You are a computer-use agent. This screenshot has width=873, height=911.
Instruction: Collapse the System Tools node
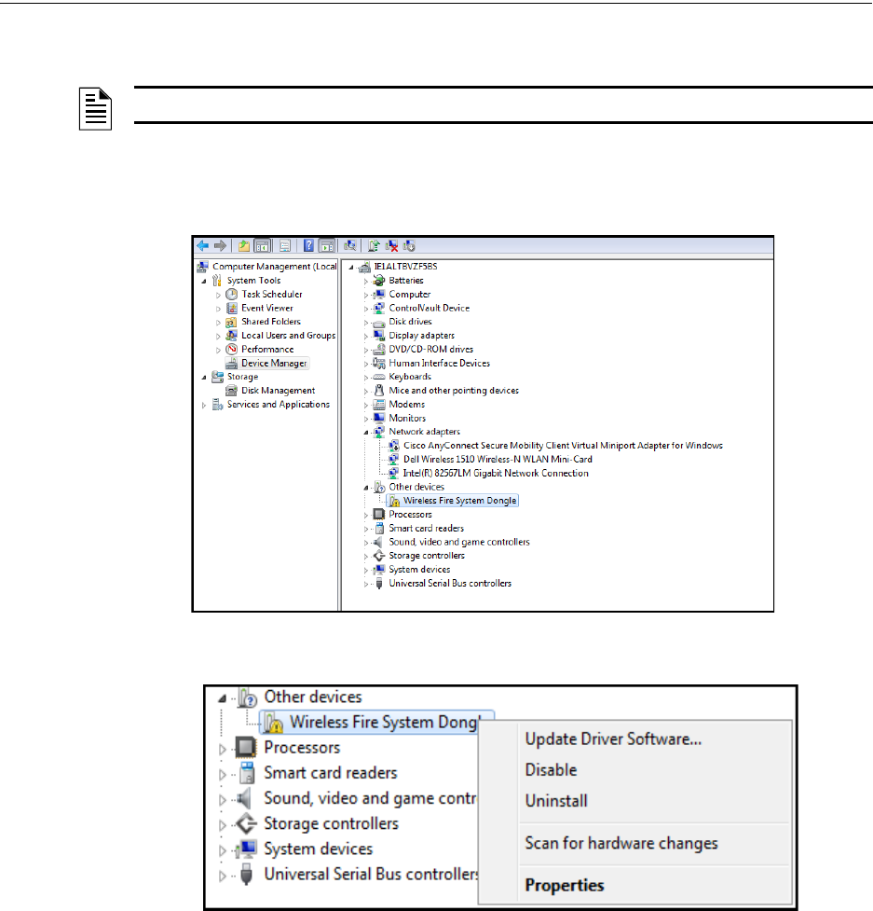click(204, 282)
